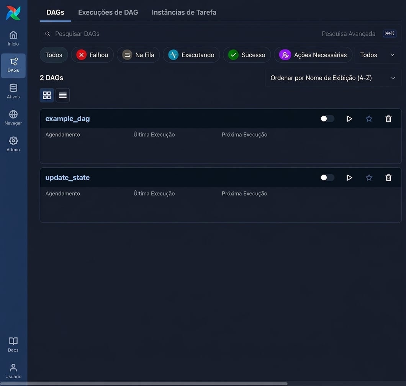Open Ordenar por Nome de Exibição dropdown
Screen dimensions: 406x386
[x=333, y=78]
